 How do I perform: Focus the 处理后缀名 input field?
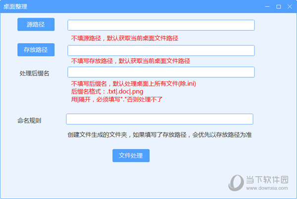coord(161,72)
